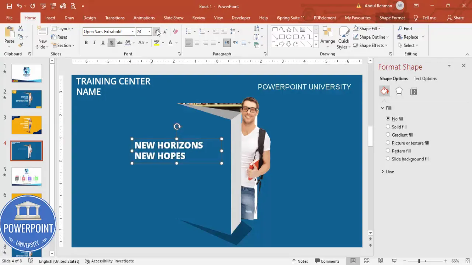Select the slide 2 thumbnail
The height and width of the screenshot is (265, 472).
(x=27, y=99)
